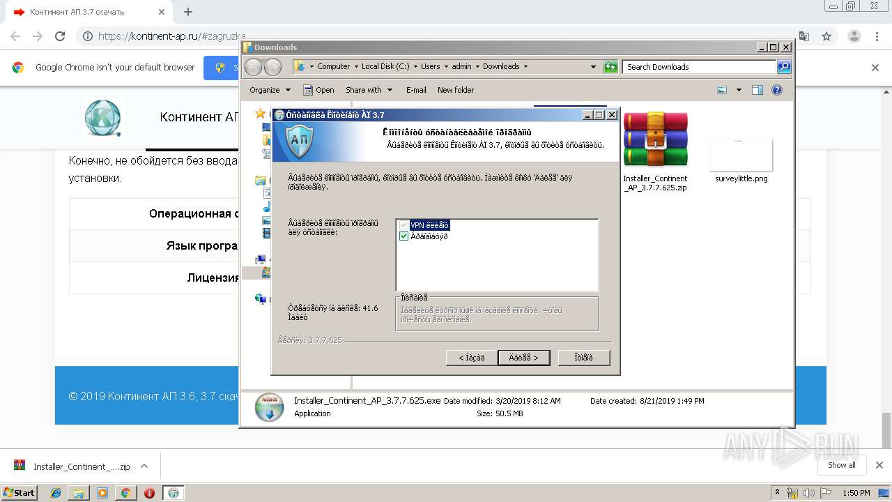This screenshot has height=502, width=892.
Task: Reload the Chrome page
Action: coord(60,36)
